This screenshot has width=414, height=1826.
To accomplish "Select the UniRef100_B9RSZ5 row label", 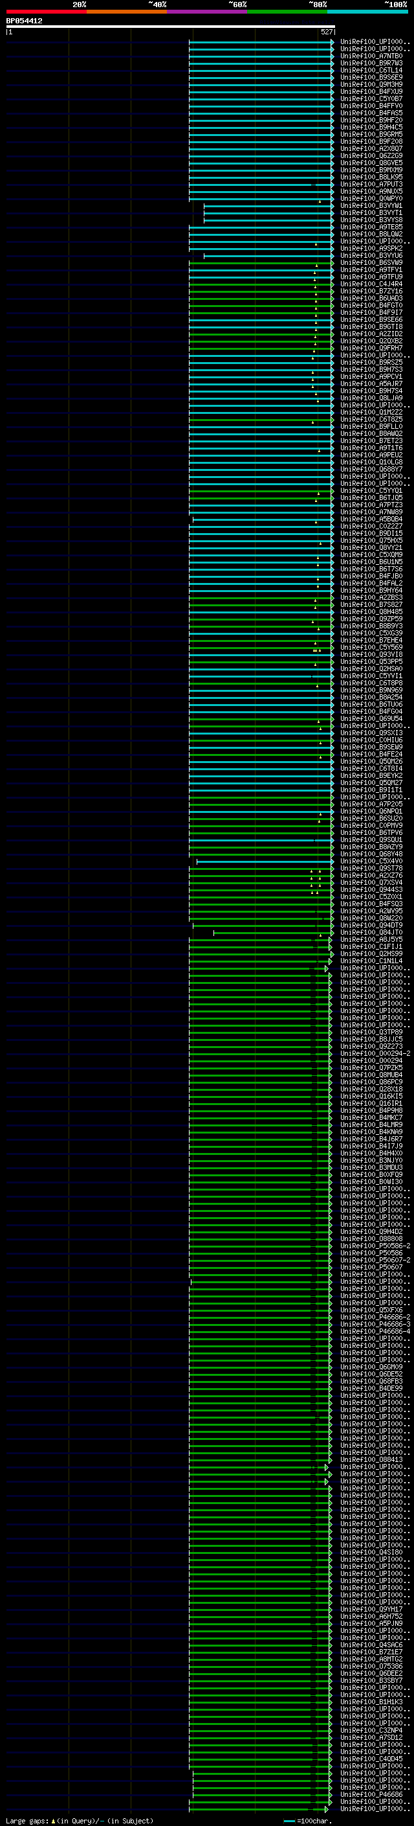I will 371,362.
